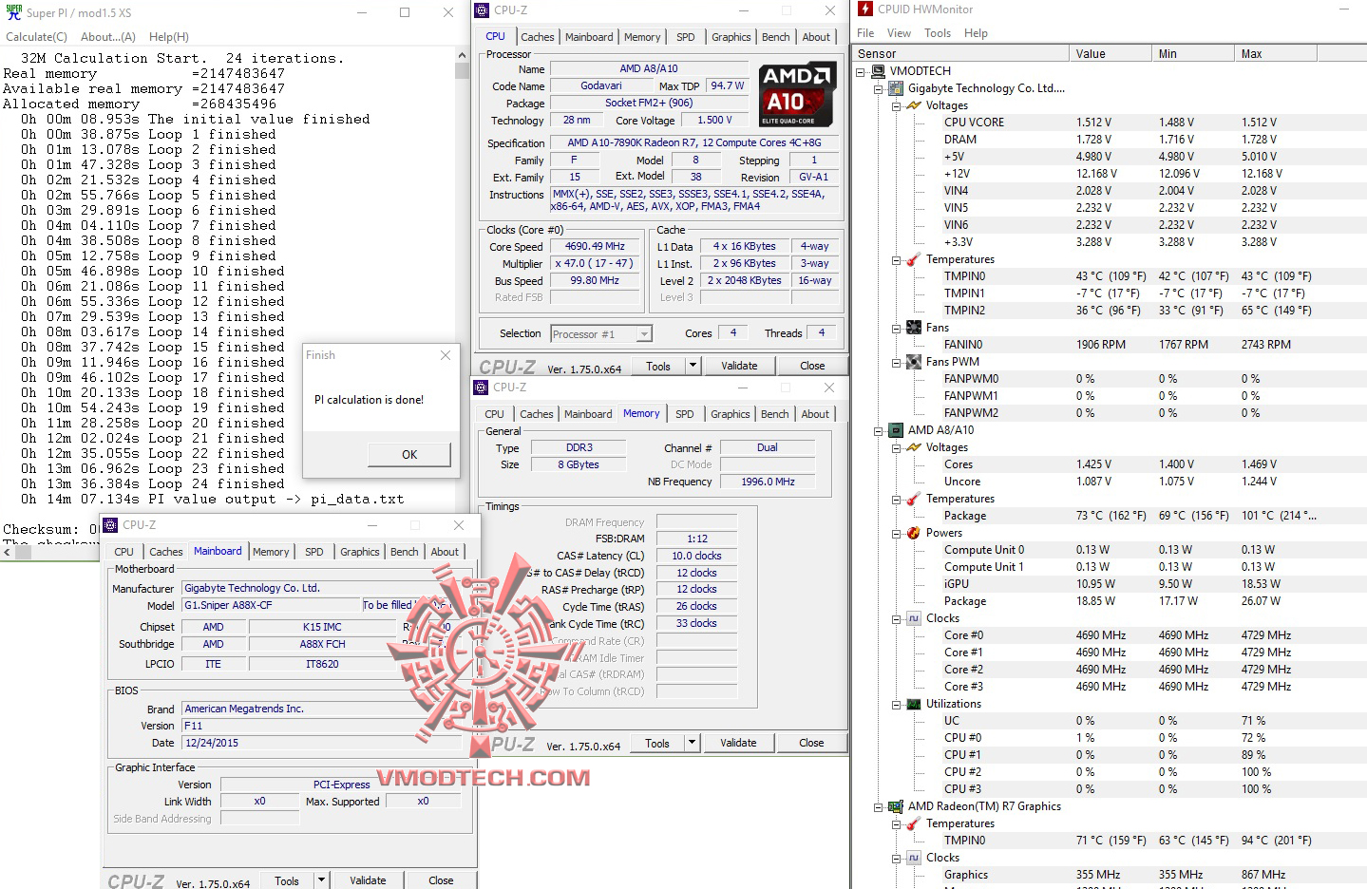Click the Fans icon in the sensor tree
1367x889 pixels.
tap(914, 328)
